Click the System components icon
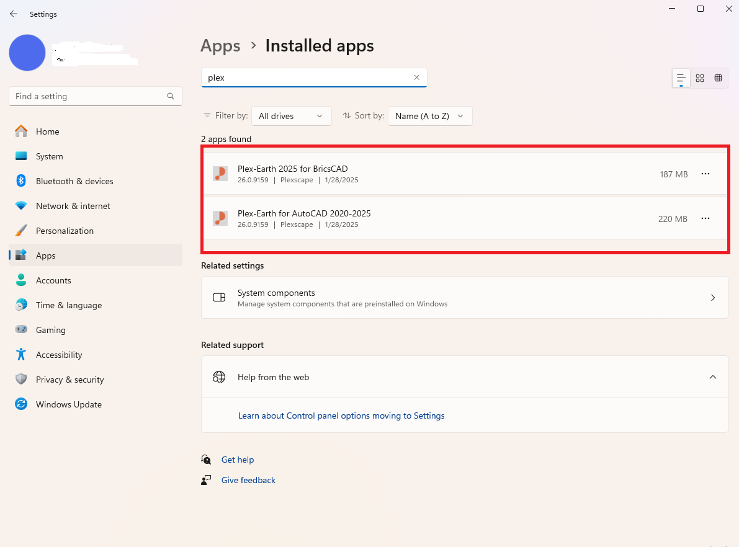The height and width of the screenshot is (547, 739). pos(218,297)
